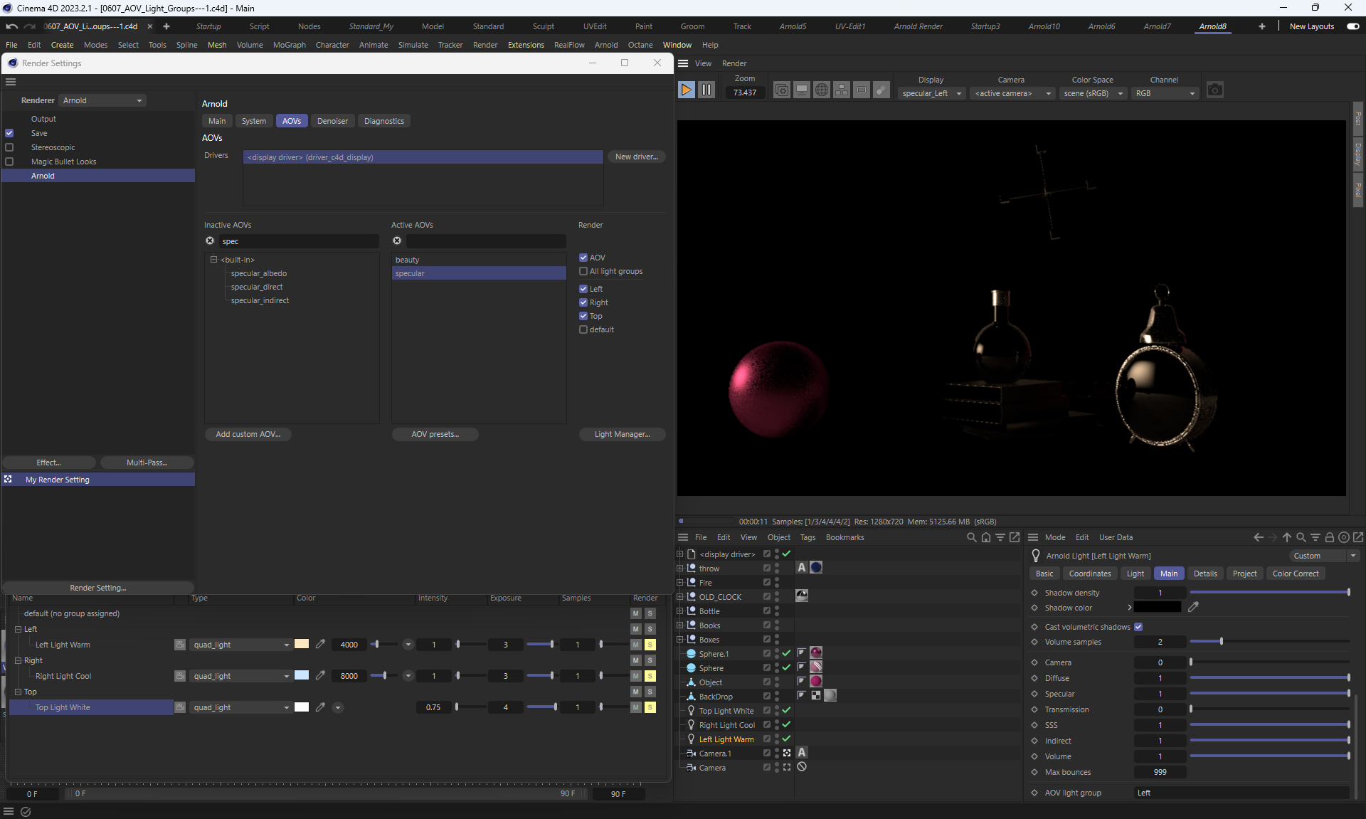Viewport: 1366px width, 819px height.
Task: Switch to the Denoiser tab
Action: click(x=332, y=121)
